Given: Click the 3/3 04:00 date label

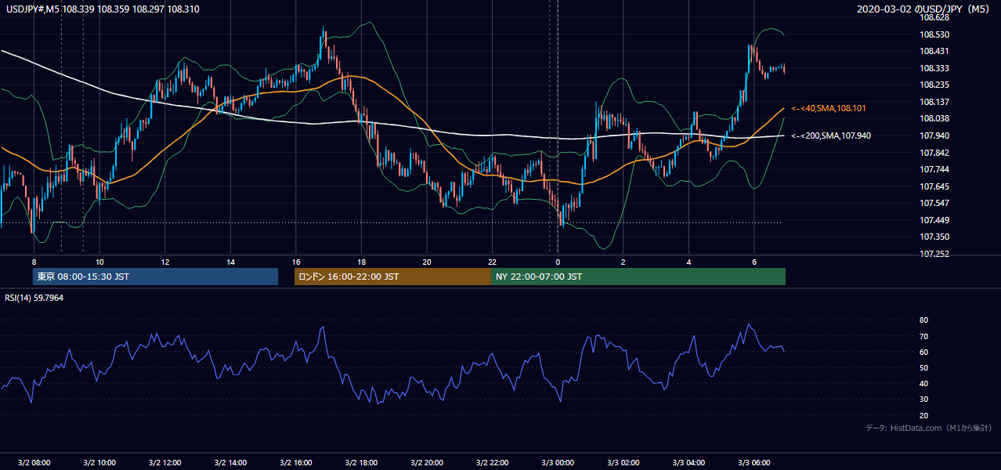Looking at the screenshot, I should (688, 463).
